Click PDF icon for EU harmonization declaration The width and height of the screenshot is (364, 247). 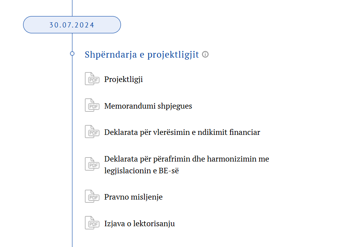pos(92,164)
